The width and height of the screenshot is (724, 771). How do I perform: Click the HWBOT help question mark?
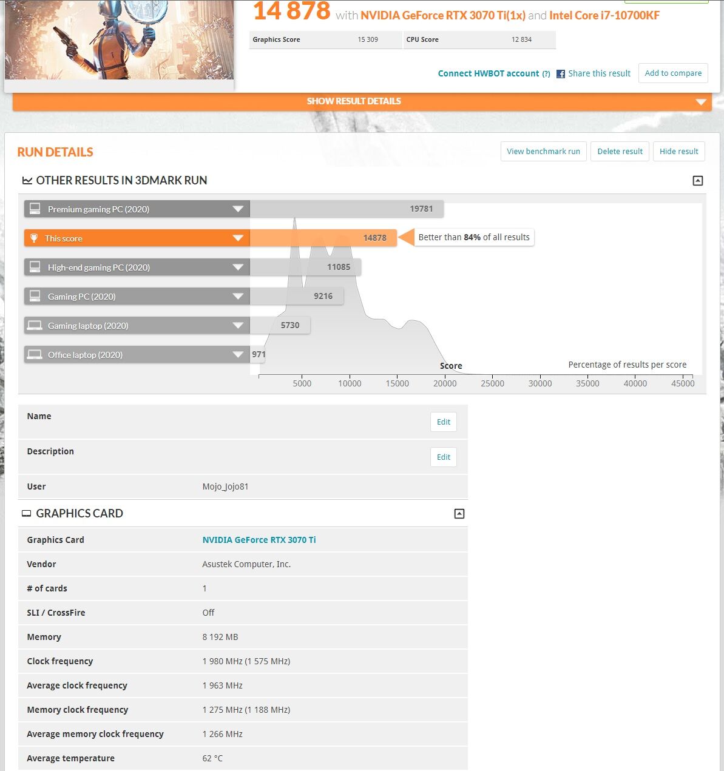click(x=546, y=74)
